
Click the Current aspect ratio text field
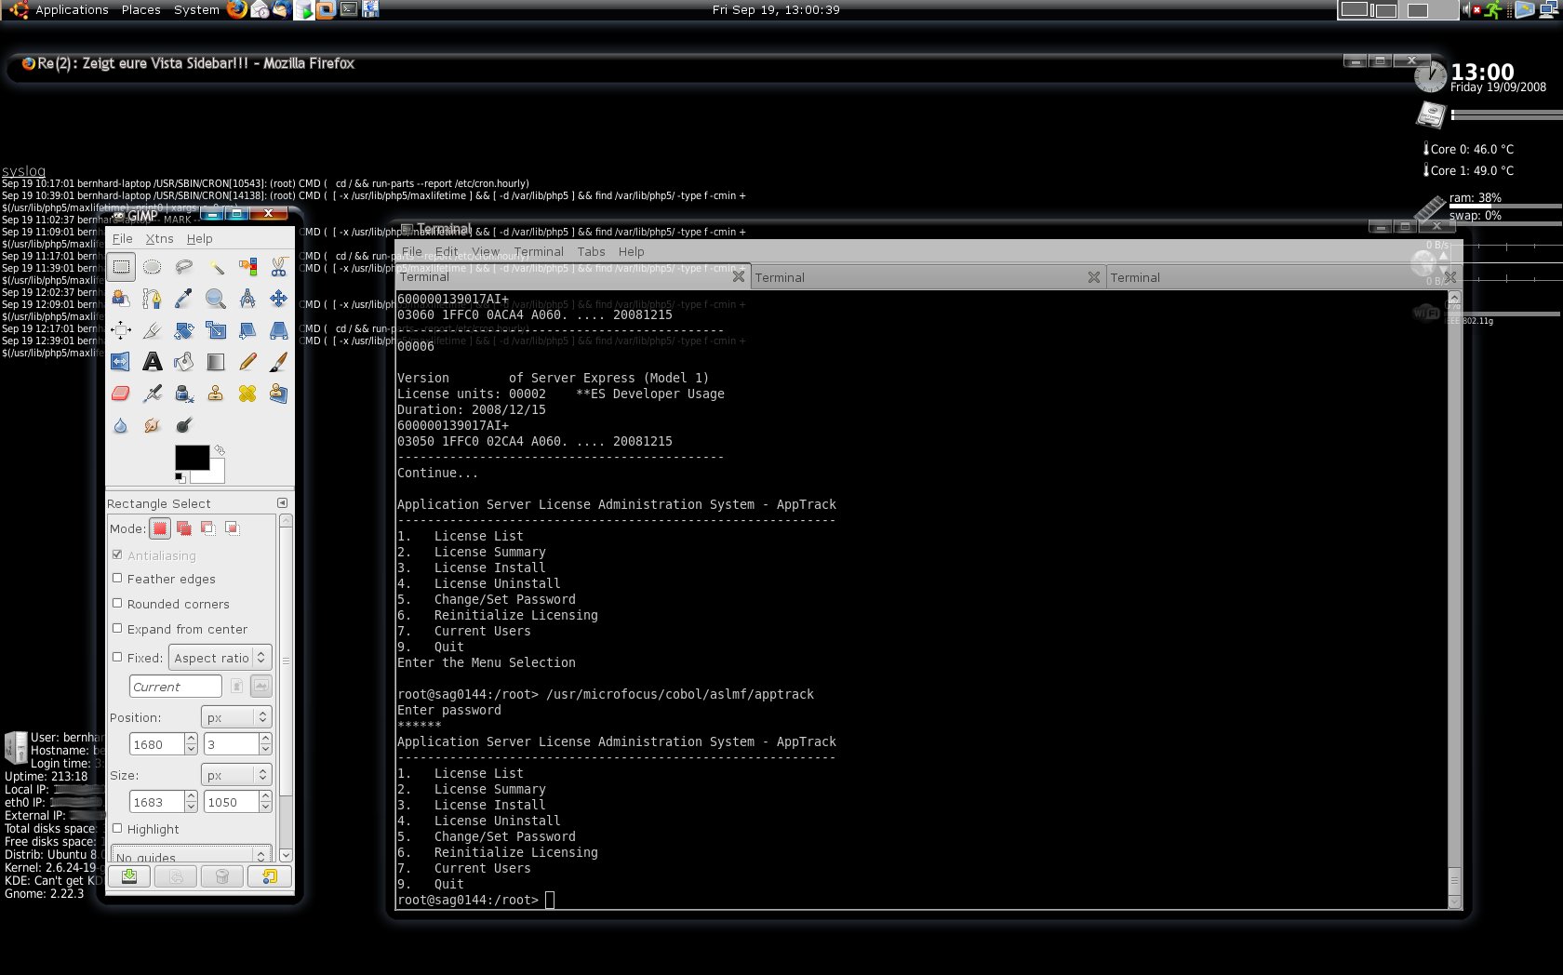coord(176,687)
